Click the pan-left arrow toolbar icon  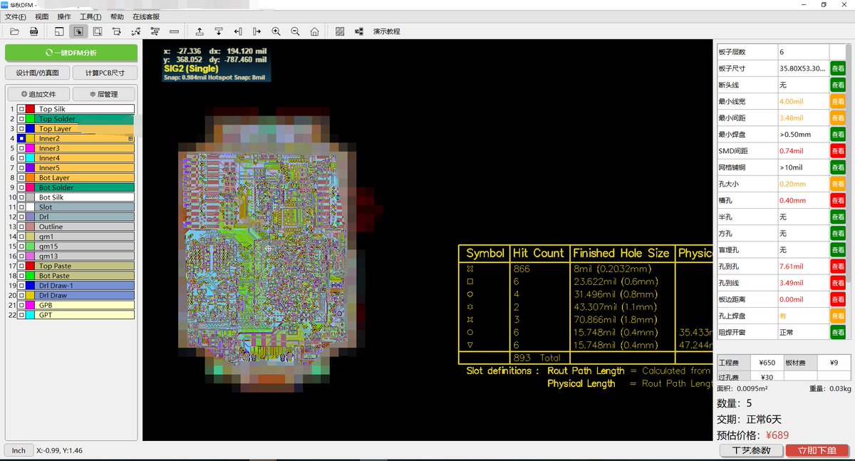[238, 31]
